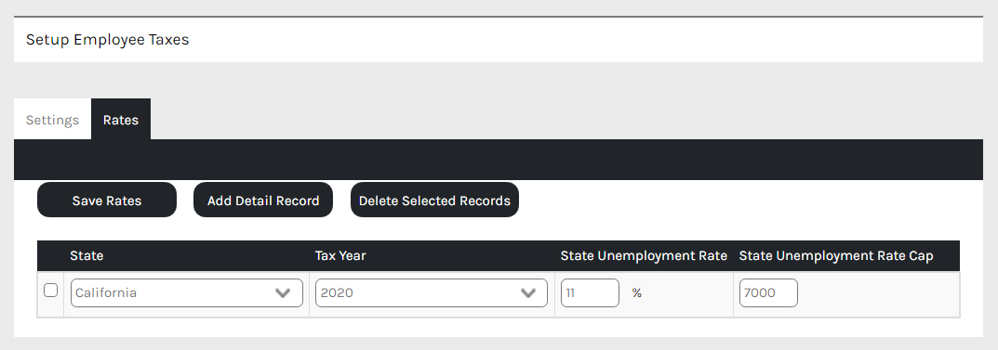The height and width of the screenshot is (350, 998).
Task: Click the percent sign beside rate field
Action: [x=636, y=292]
